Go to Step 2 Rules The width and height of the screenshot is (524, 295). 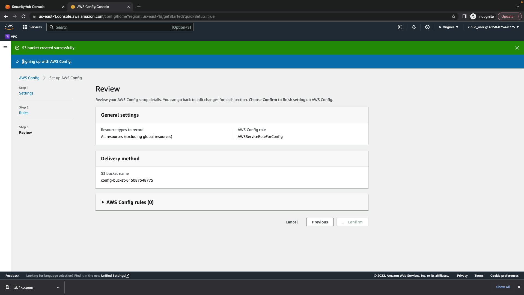(x=24, y=113)
